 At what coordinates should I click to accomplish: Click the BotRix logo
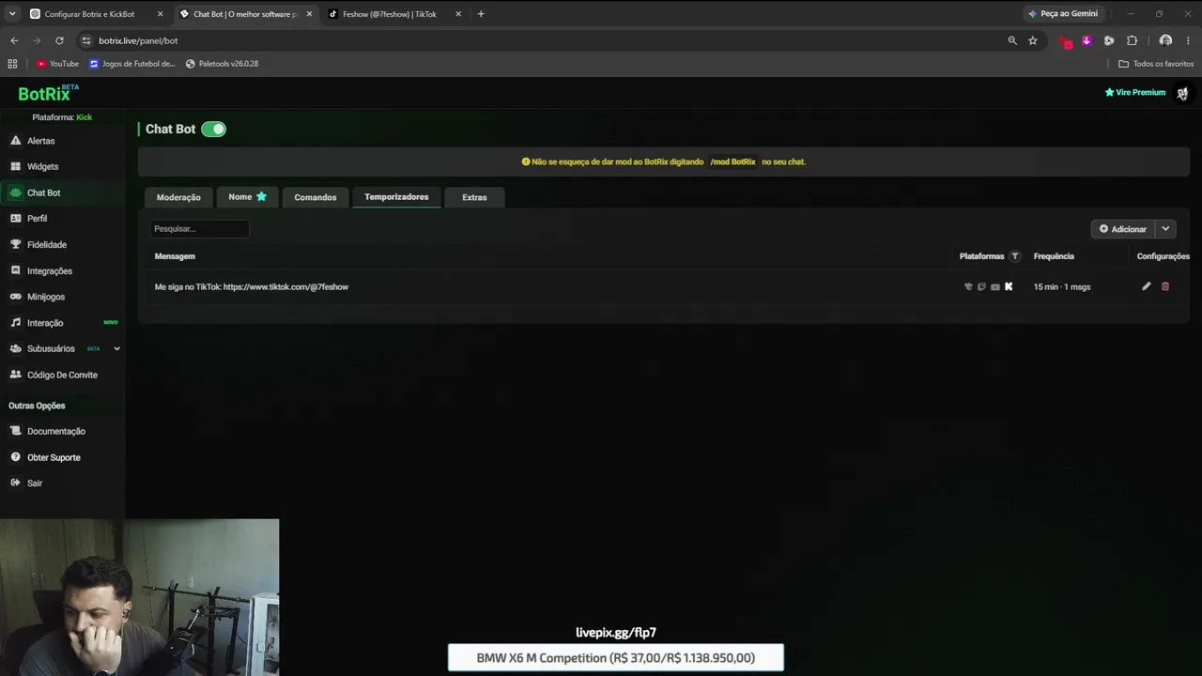[48, 93]
